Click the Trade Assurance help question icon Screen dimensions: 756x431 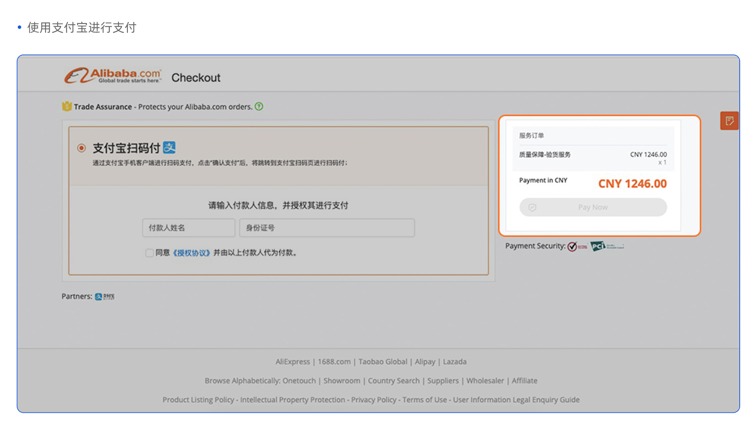[x=259, y=107]
